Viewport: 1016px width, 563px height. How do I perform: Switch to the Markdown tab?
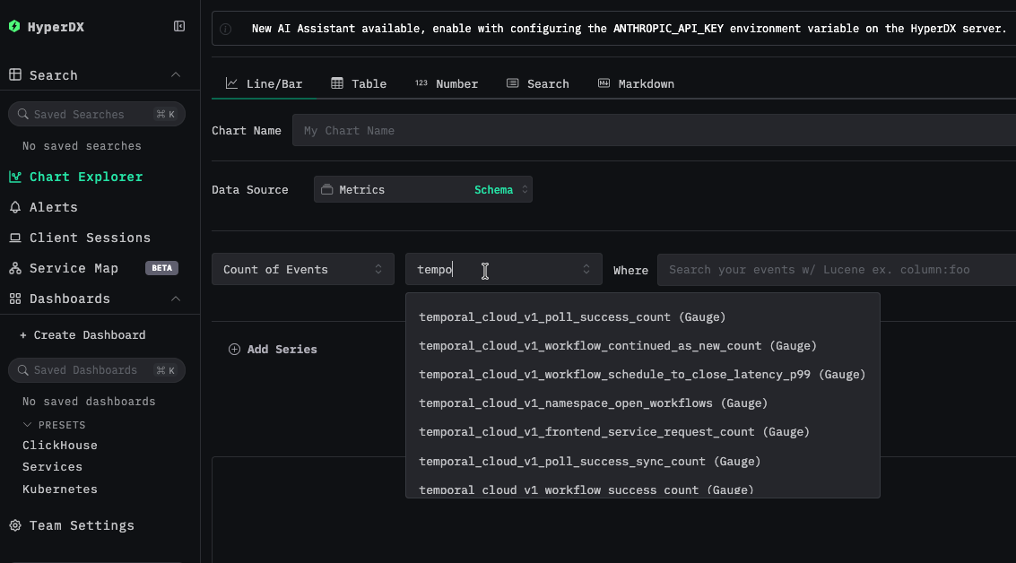[x=636, y=83]
